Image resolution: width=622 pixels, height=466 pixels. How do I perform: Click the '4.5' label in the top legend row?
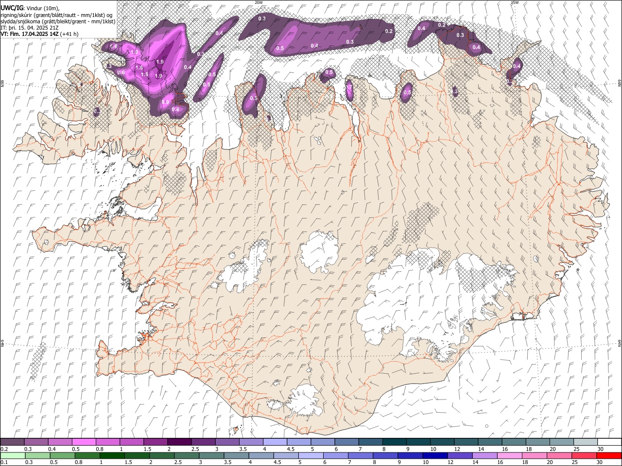[291, 449]
